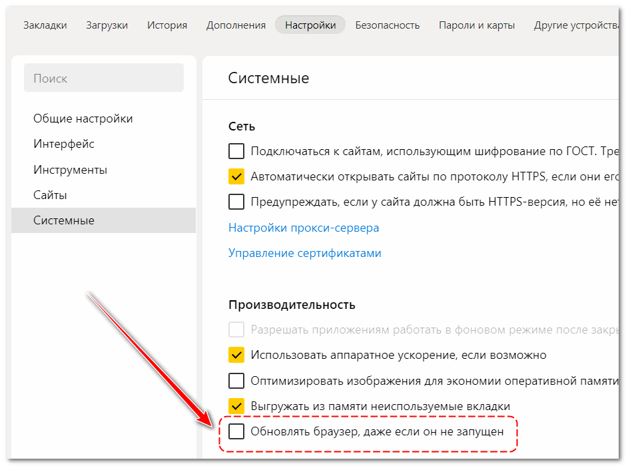This screenshot has width=626, height=466.
Task: Open the Сайты settings section
Action: coord(50,195)
